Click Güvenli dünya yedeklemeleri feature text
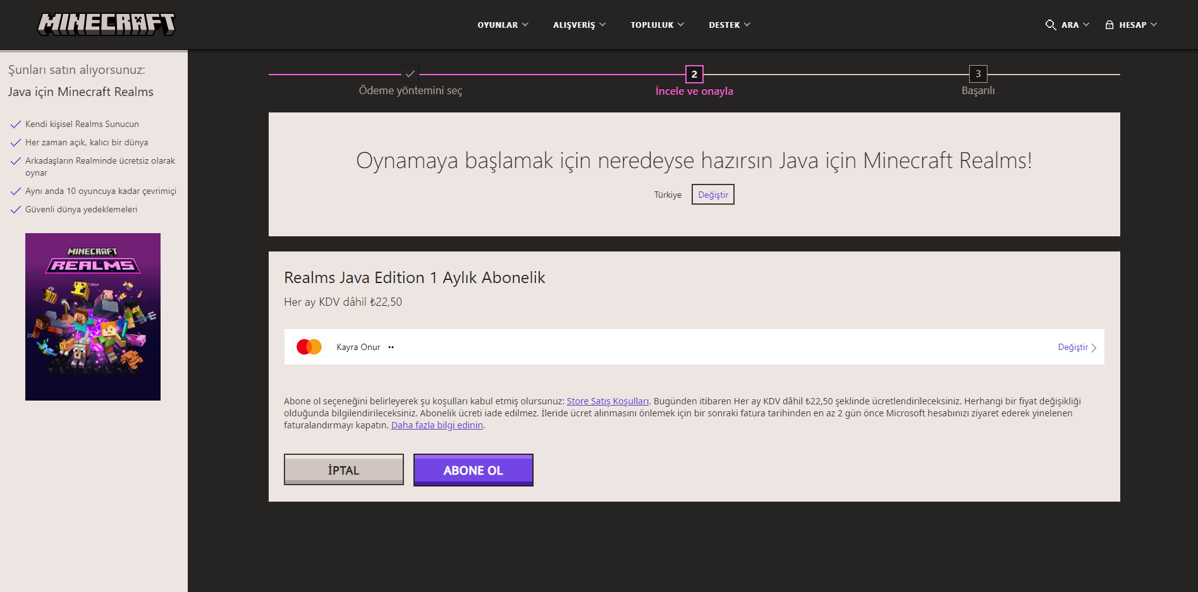This screenshot has height=592, width=1198. [x=81, y=209]
